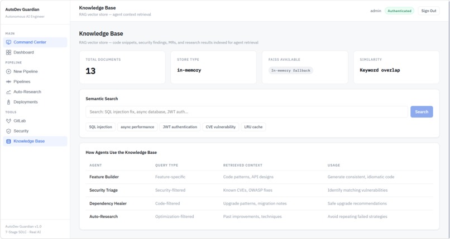Click the AGENT column header
The image size is (450, 239).
(95, 165)
